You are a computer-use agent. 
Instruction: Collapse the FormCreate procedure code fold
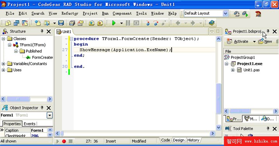click(71, 39)
